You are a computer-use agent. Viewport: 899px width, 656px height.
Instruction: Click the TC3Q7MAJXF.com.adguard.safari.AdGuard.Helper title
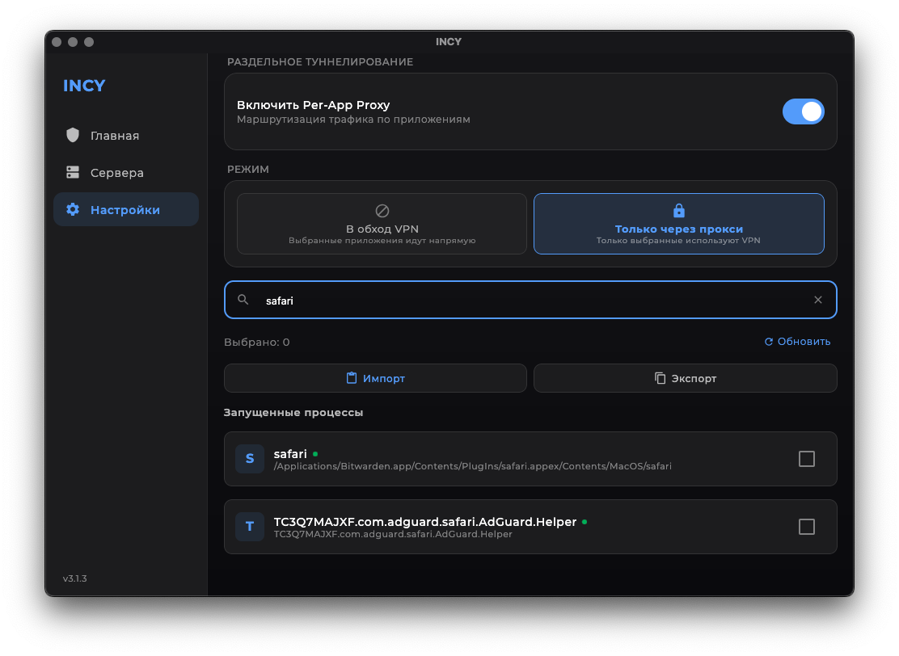click(425, 522)
